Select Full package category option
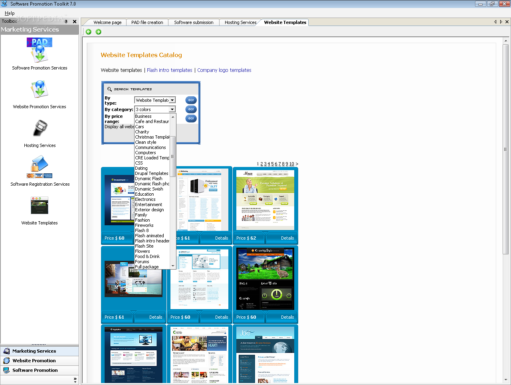Screen dimensions: 511x385 [x=153, y=267]
